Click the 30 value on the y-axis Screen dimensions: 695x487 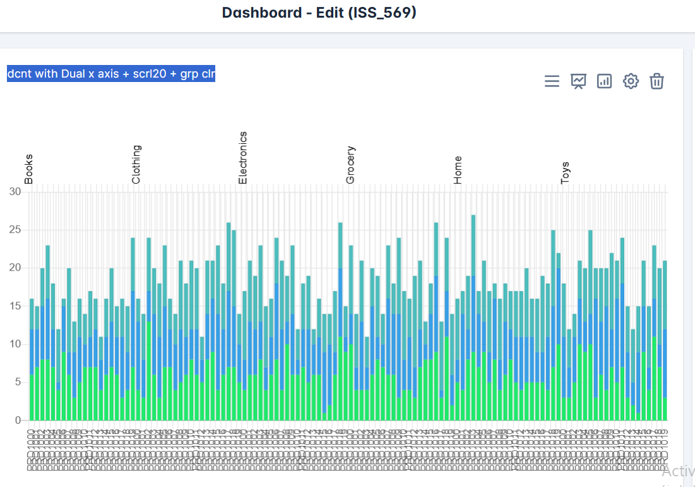15,192
